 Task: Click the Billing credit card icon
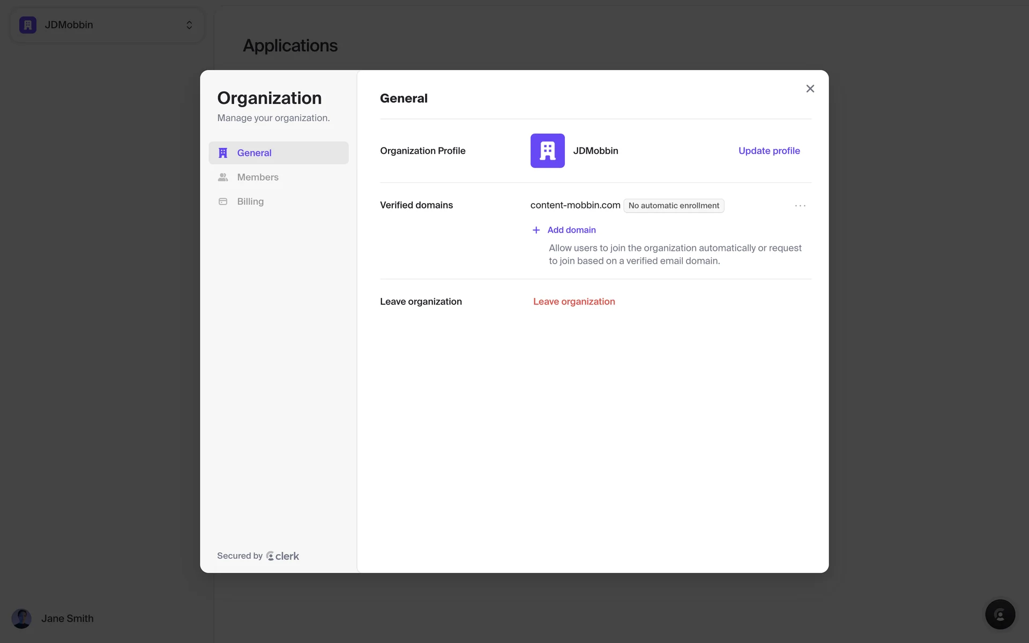(223, 201)
